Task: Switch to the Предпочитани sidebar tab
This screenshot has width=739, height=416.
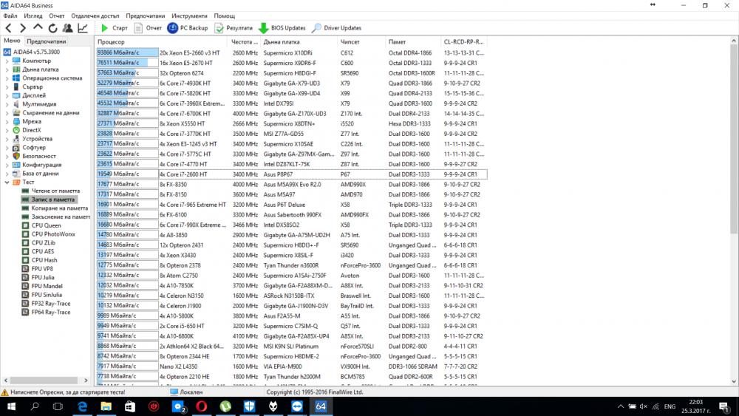Action: click(x=46, y=41)
